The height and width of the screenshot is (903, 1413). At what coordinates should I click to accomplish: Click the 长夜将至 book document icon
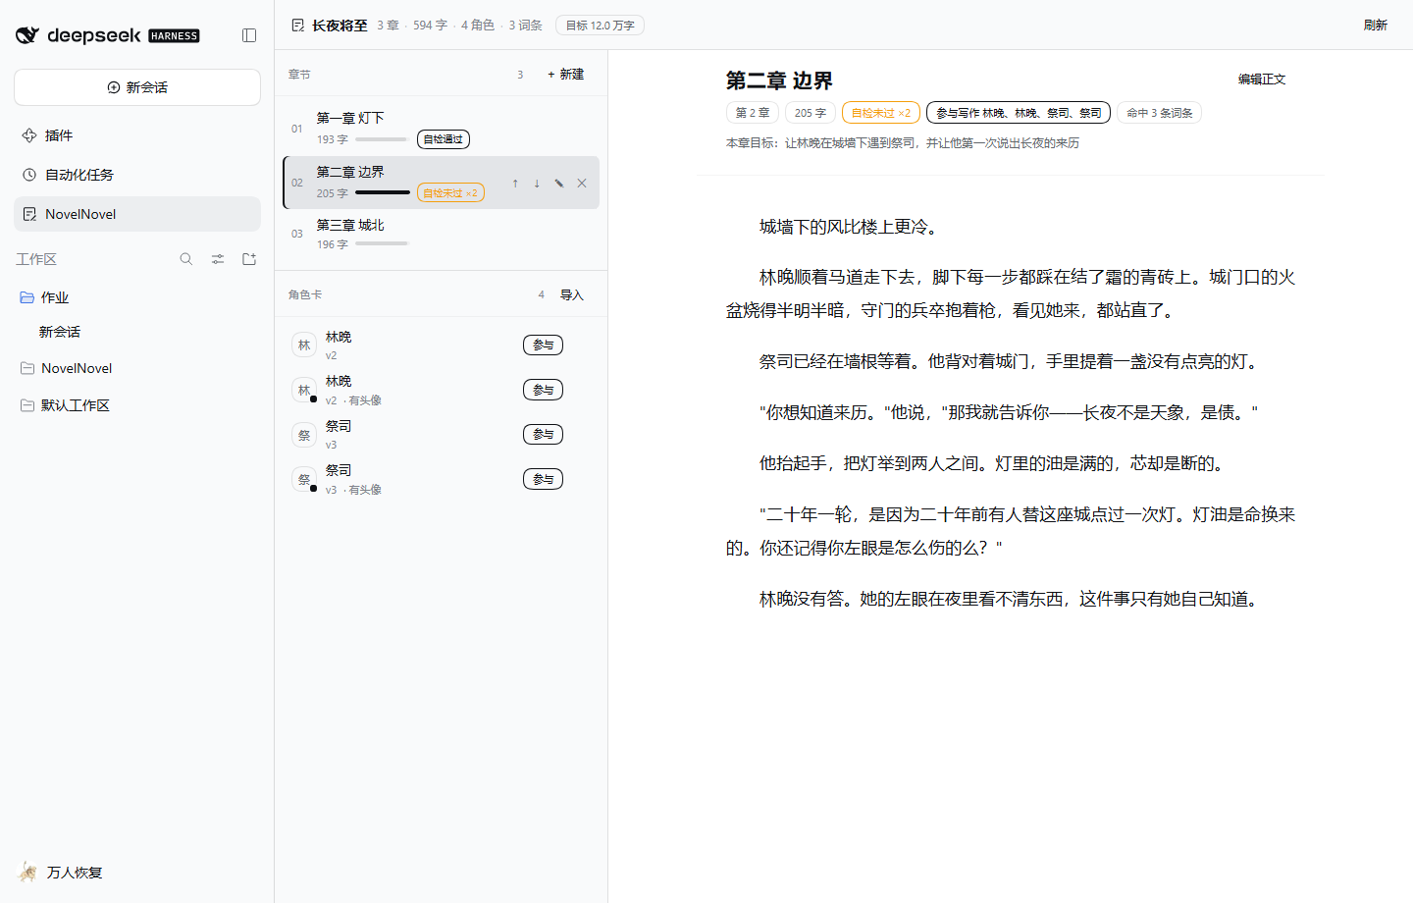pyautogui.click(x=298, y=26)
